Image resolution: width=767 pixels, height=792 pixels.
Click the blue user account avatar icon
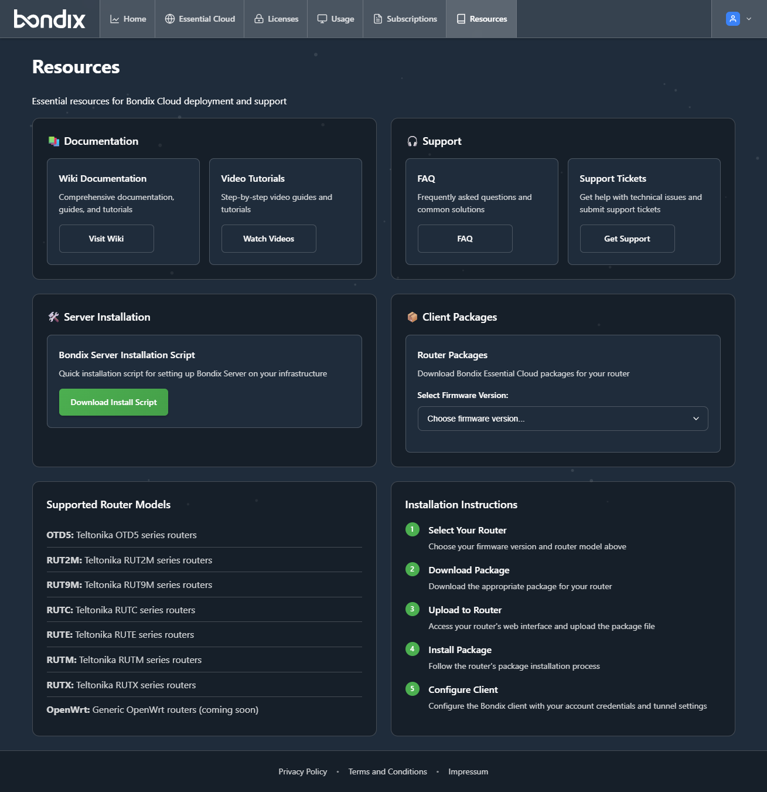[x=732, y=19]
